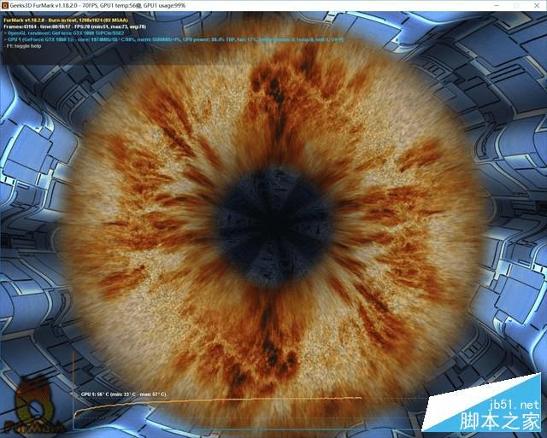Close the FurMark window
Screen dimensions: 547x438
[537, 6]
